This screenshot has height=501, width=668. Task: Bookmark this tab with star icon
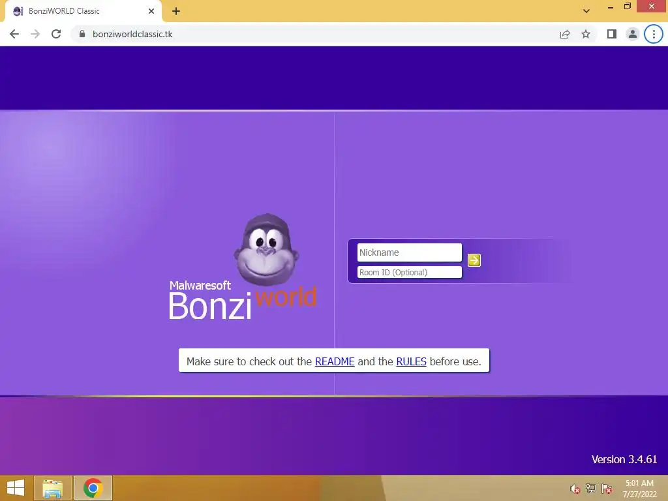(586, 34)
